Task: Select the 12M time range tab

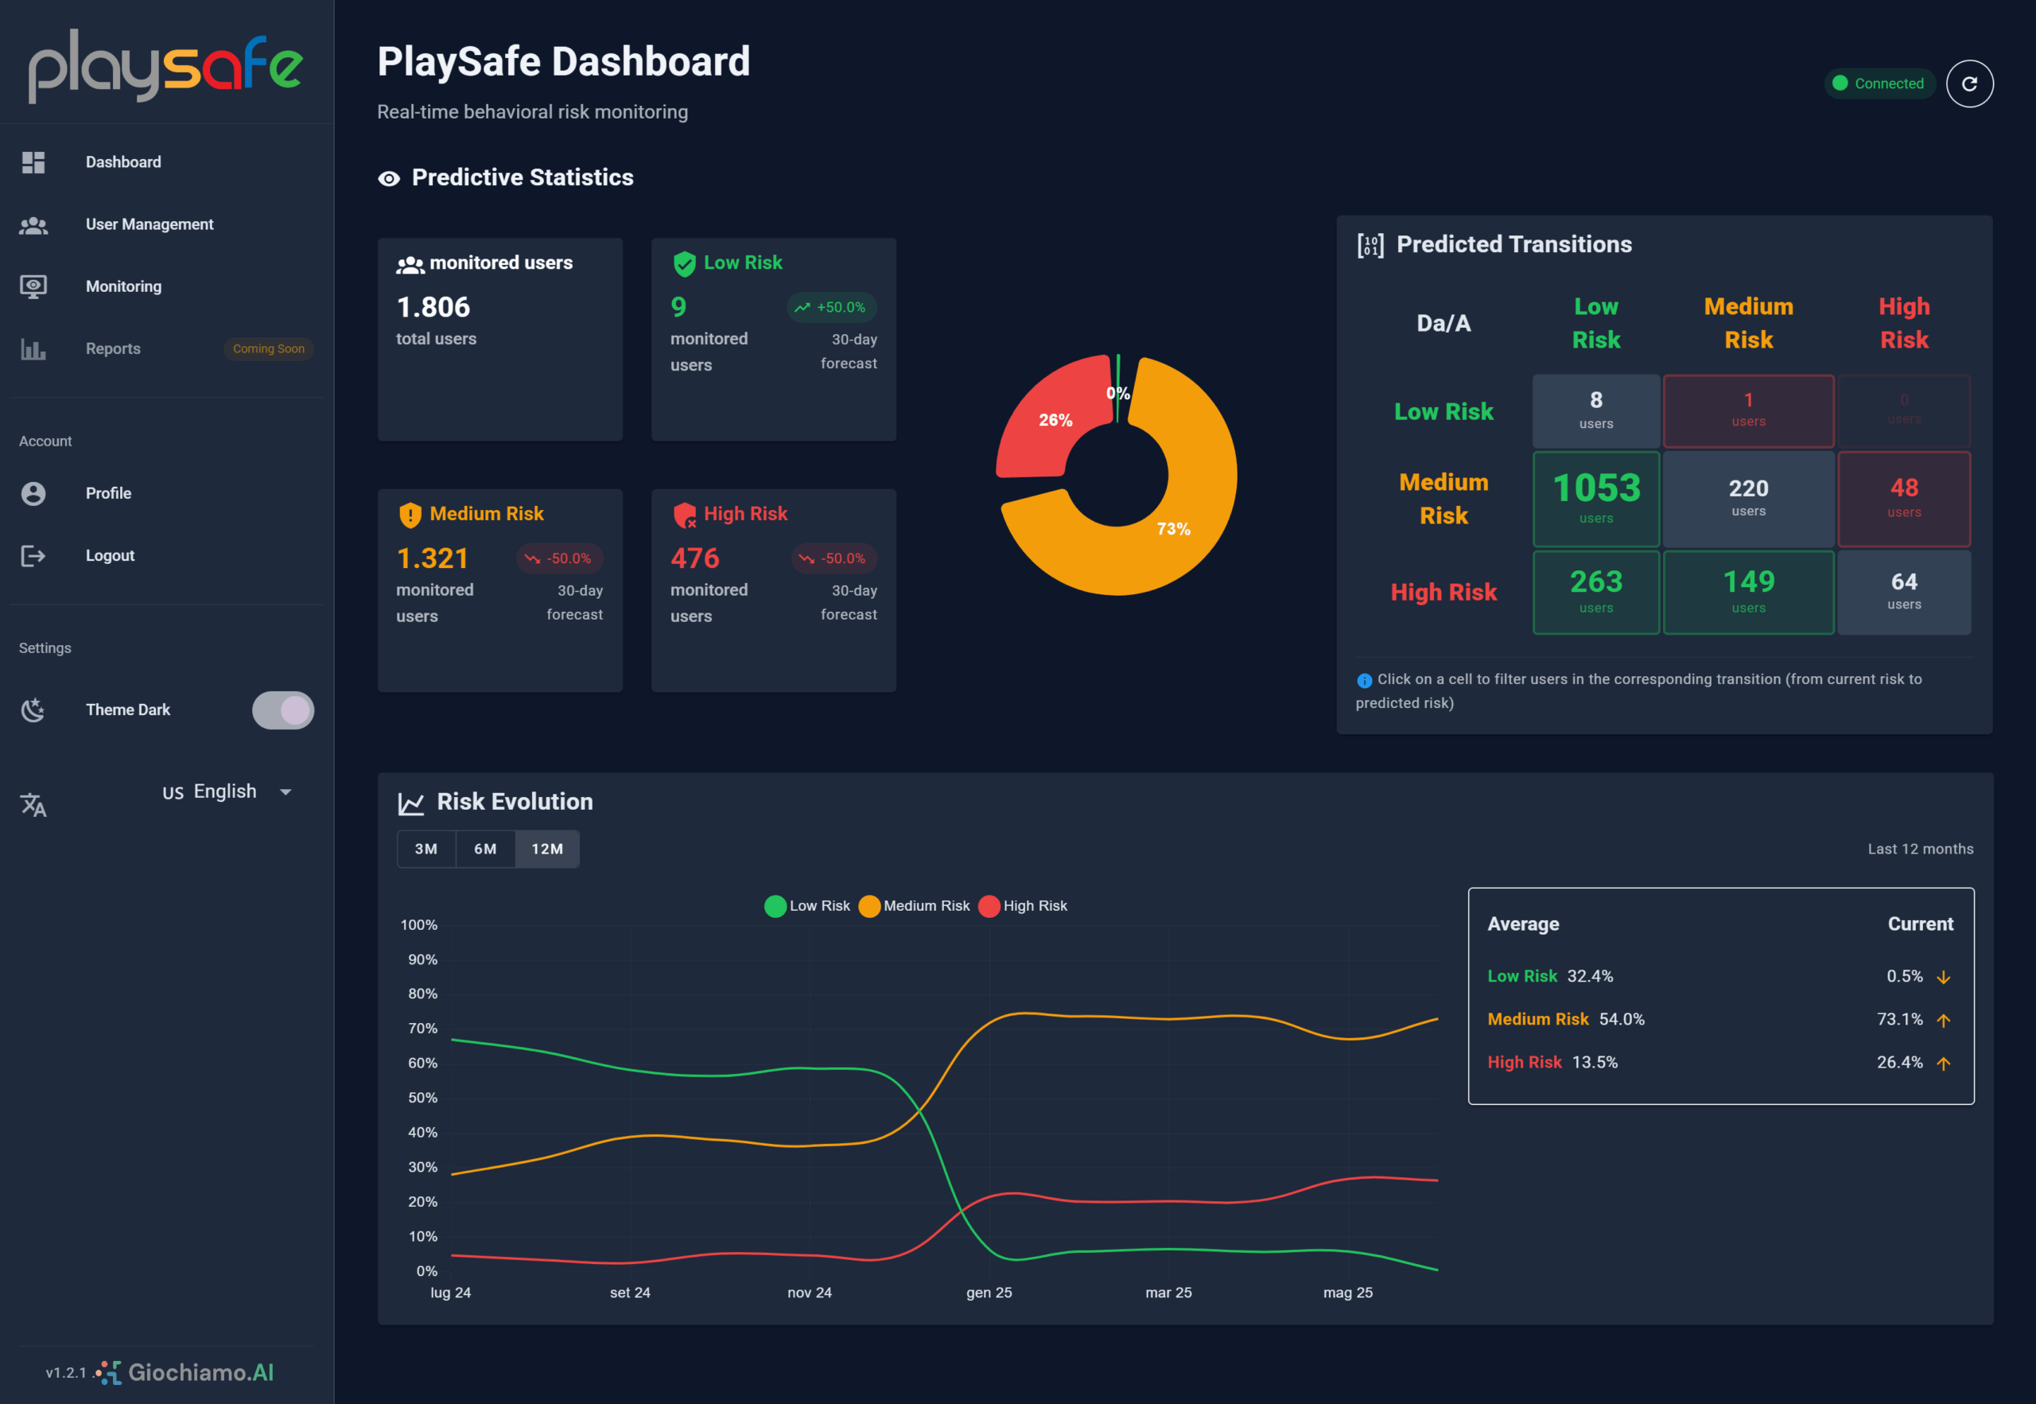Action: (547, 849)
